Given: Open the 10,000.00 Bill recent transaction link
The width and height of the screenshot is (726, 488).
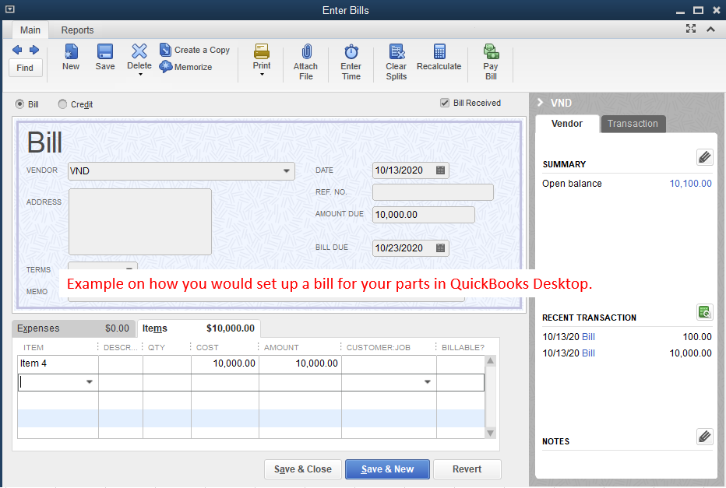Looking at the screenshot, I should pyautogui.click(x=588, y=353).
